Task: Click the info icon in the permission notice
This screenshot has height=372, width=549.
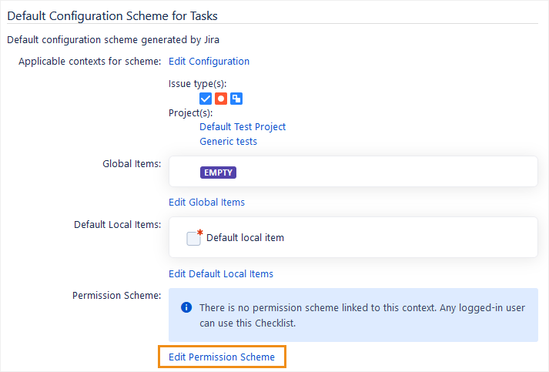Action: [x=186, y=308]
